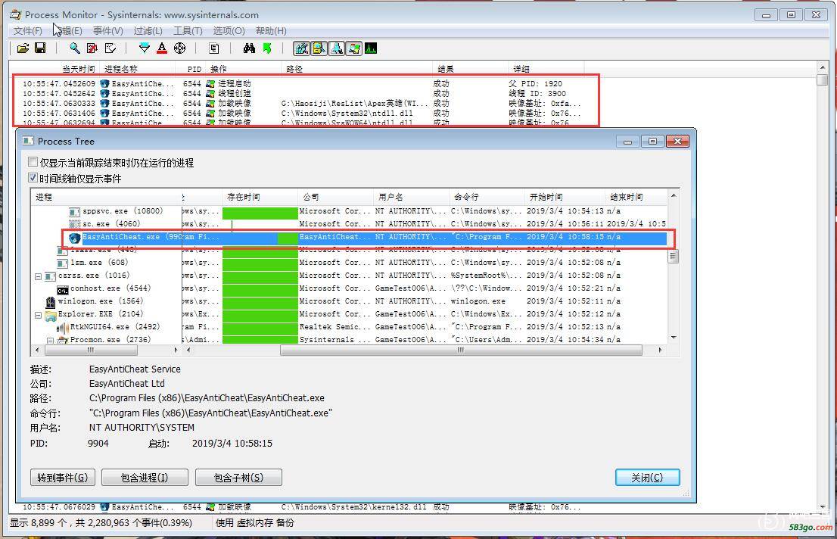Click the 转到事件(G) button
Viewport: 837px width, 539px height.
click(63, 477)
